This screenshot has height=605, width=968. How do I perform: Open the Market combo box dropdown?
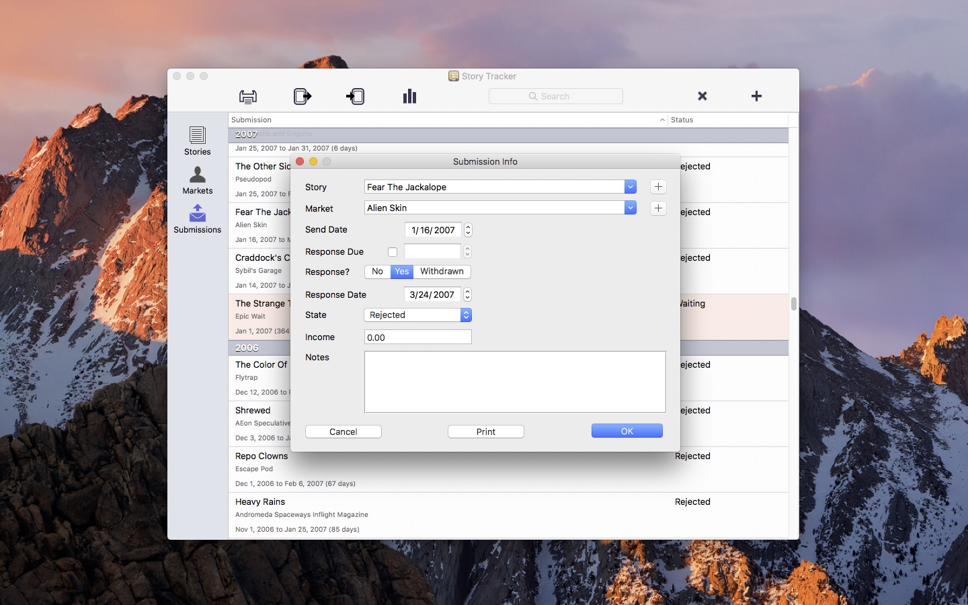click(x=631, y=208)
